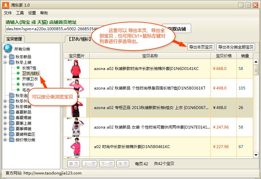This screenshot has width=261, height=179.
Task: Select the 开襟卫衣 category
Action: pos(30,79)
